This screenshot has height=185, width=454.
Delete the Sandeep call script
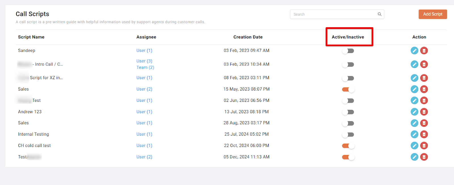[424, 51]
